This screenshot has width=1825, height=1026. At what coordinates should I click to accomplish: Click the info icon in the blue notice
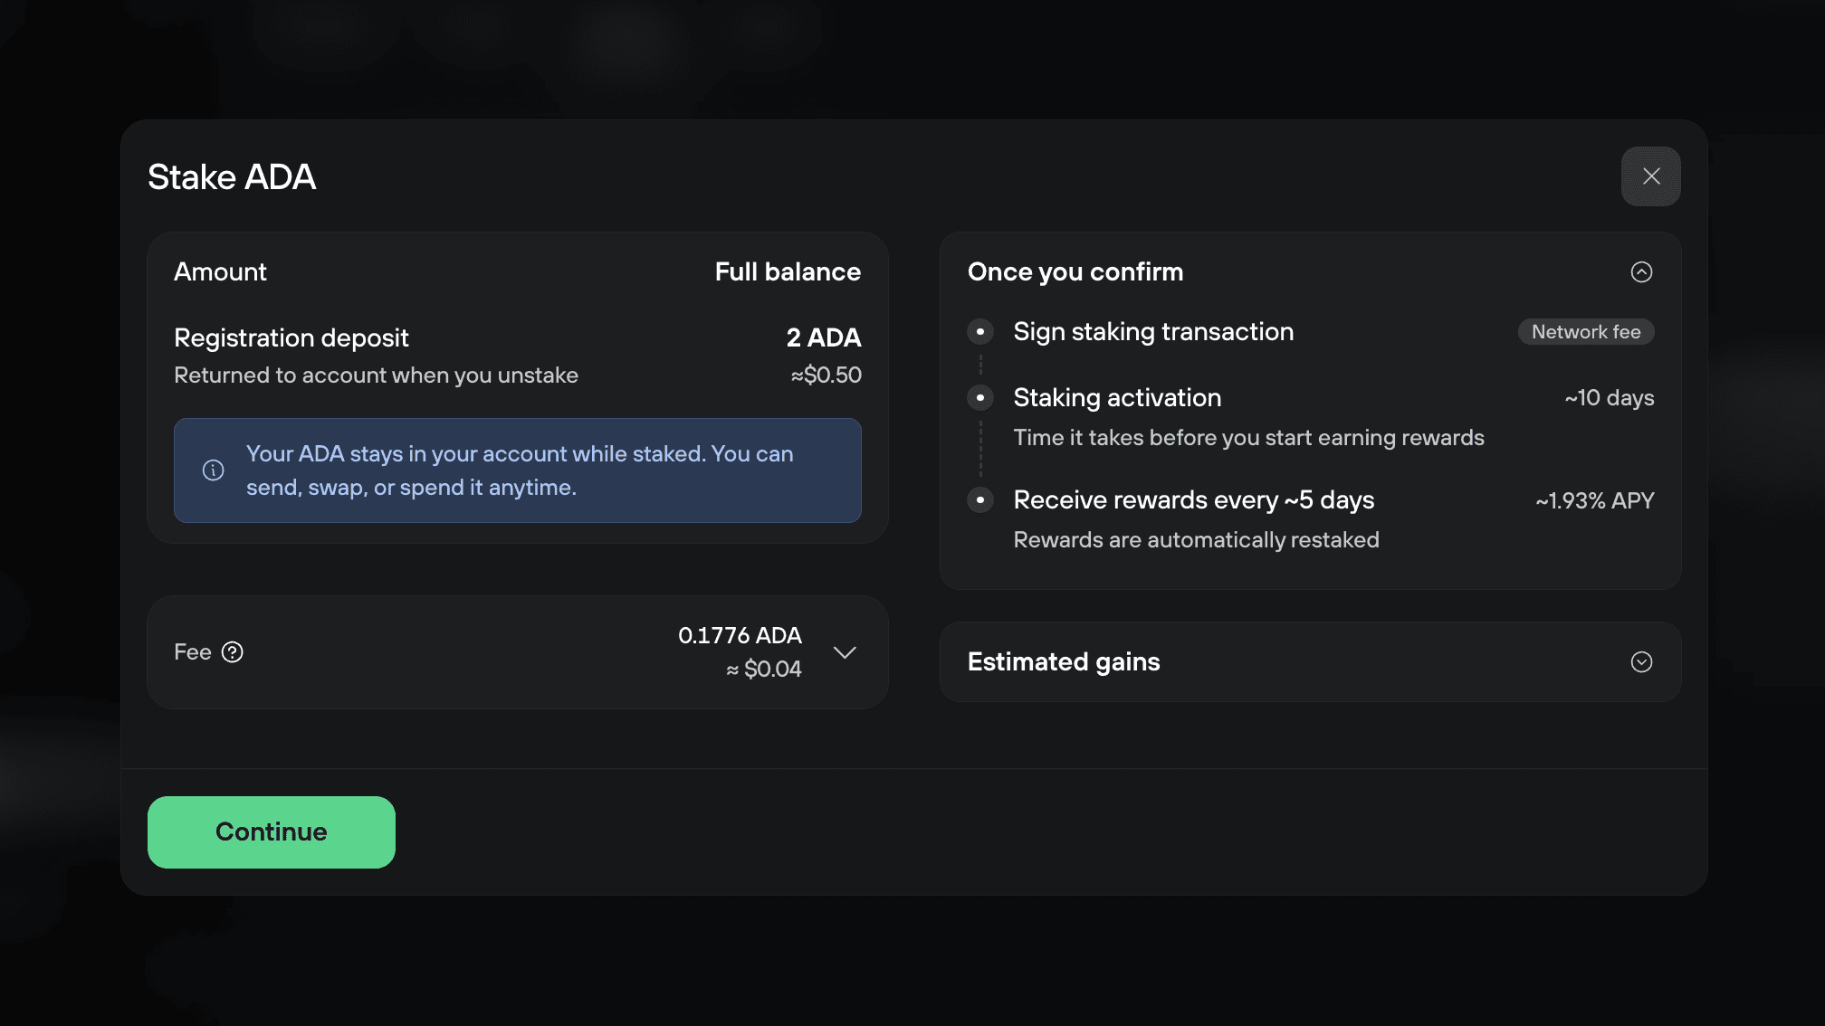click(x=213, y=470)
